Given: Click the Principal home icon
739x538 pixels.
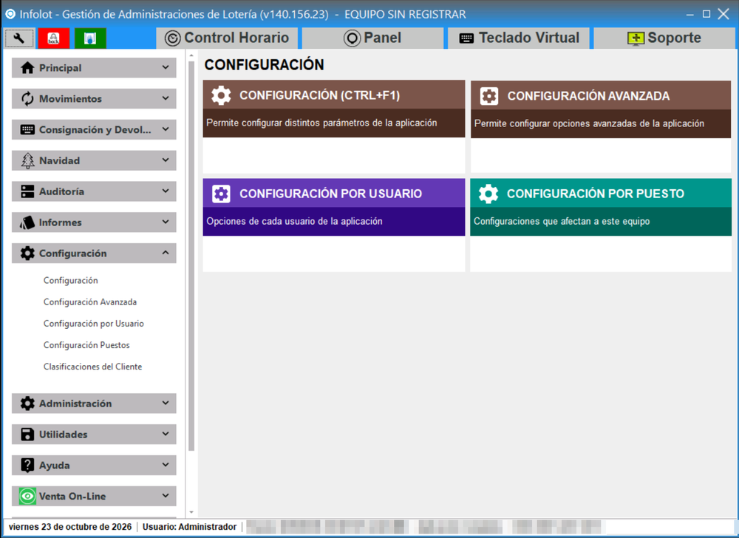Looking at the screenshot, I should pyautogui.click(x=27, y=68).
